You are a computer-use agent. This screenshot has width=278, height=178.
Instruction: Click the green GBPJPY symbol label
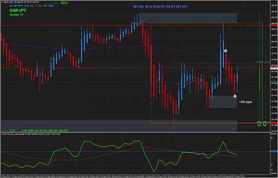point(18,11)
